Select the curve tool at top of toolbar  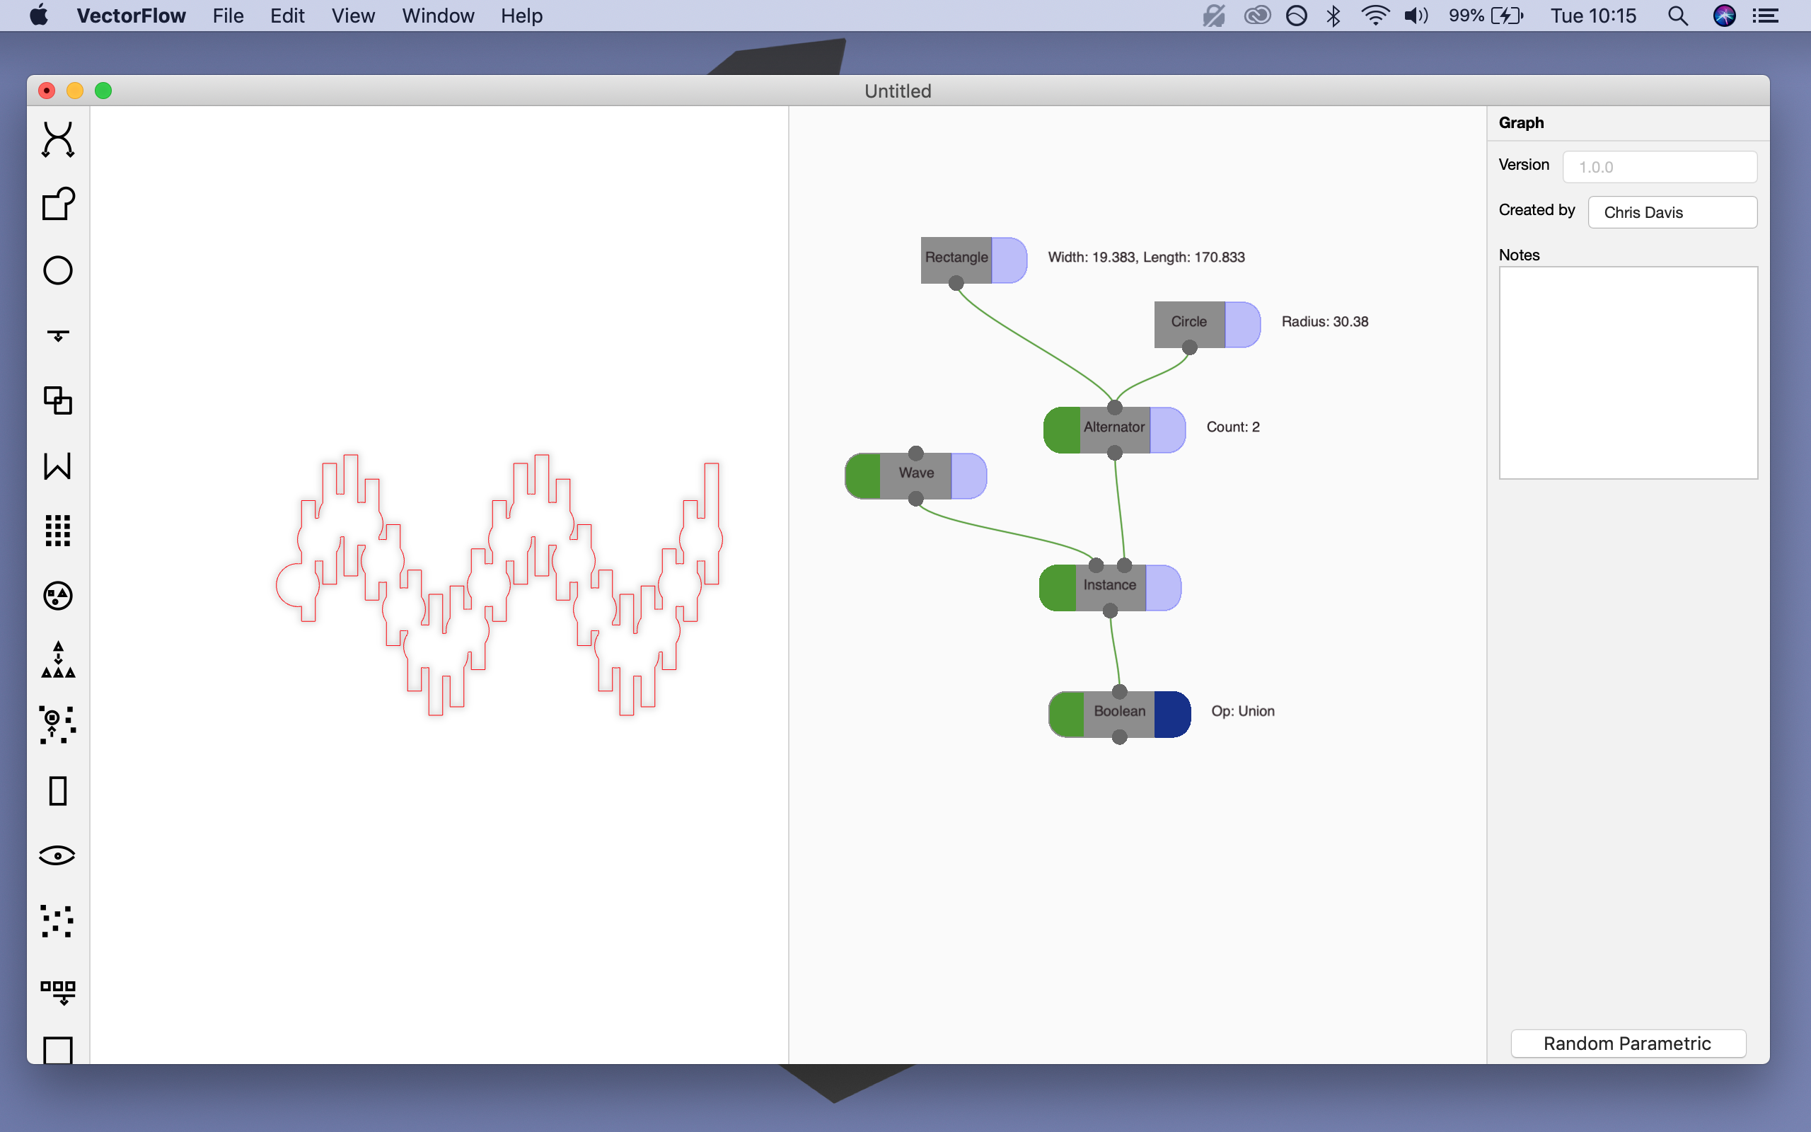[x=57, y=139]
